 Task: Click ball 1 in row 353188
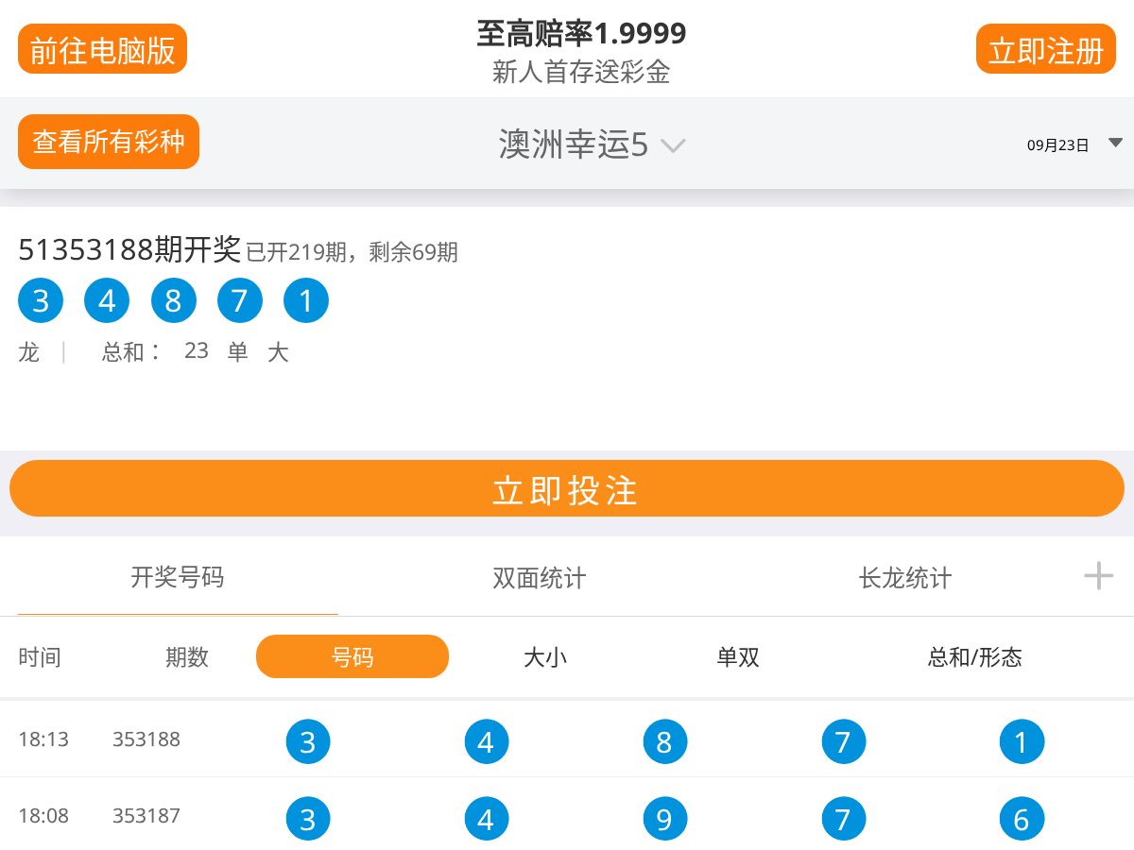coord(1022,742)
